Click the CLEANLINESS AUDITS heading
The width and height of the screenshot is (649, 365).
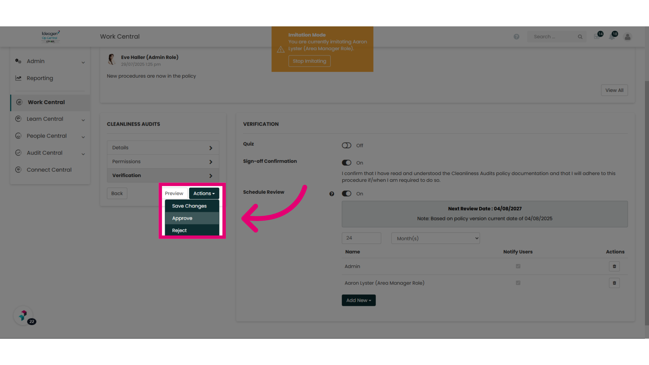[134, 124]
